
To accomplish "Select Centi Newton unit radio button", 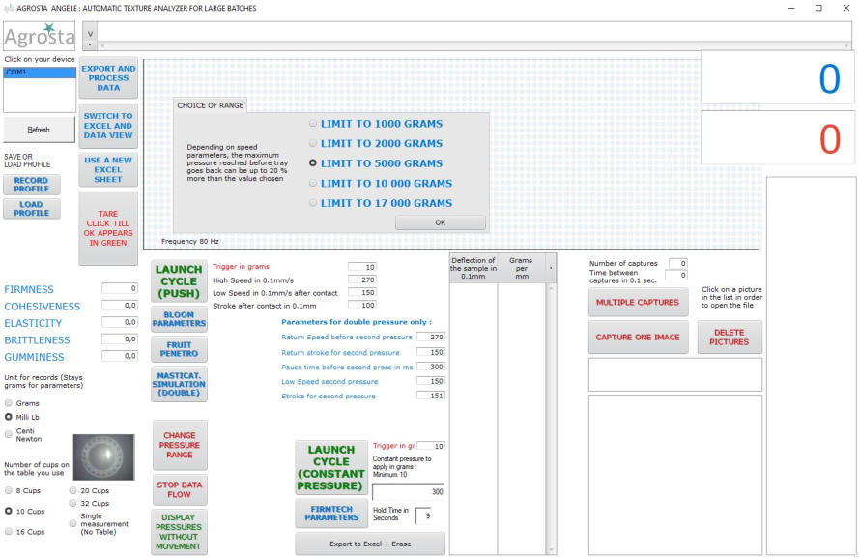I will pos(9,434).
